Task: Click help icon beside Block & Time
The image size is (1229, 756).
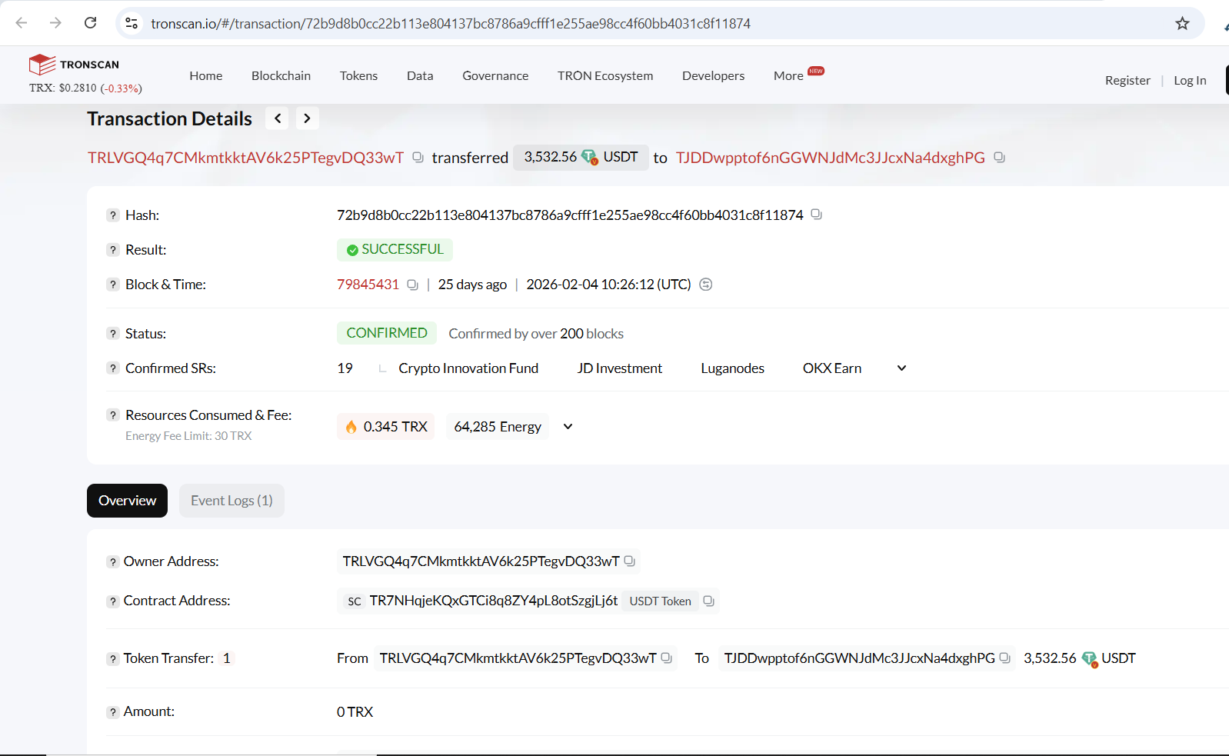Action: 113,285
